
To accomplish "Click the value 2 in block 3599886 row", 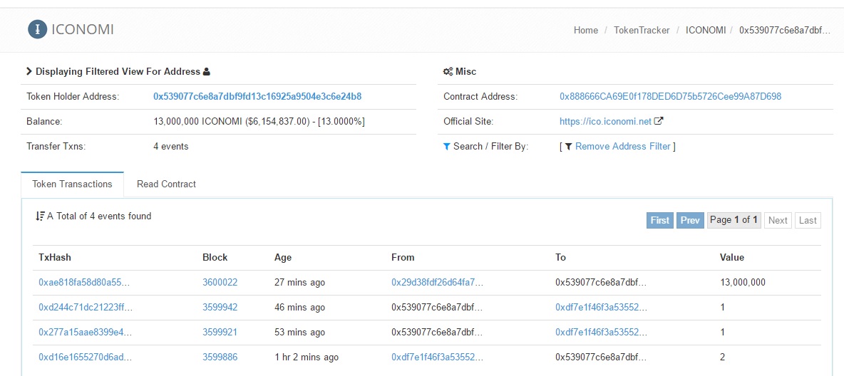I will [722, 357].
